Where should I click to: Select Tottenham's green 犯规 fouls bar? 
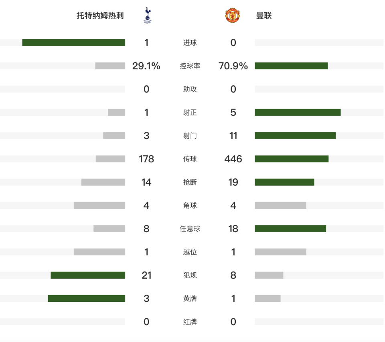(x=88, y=275)
